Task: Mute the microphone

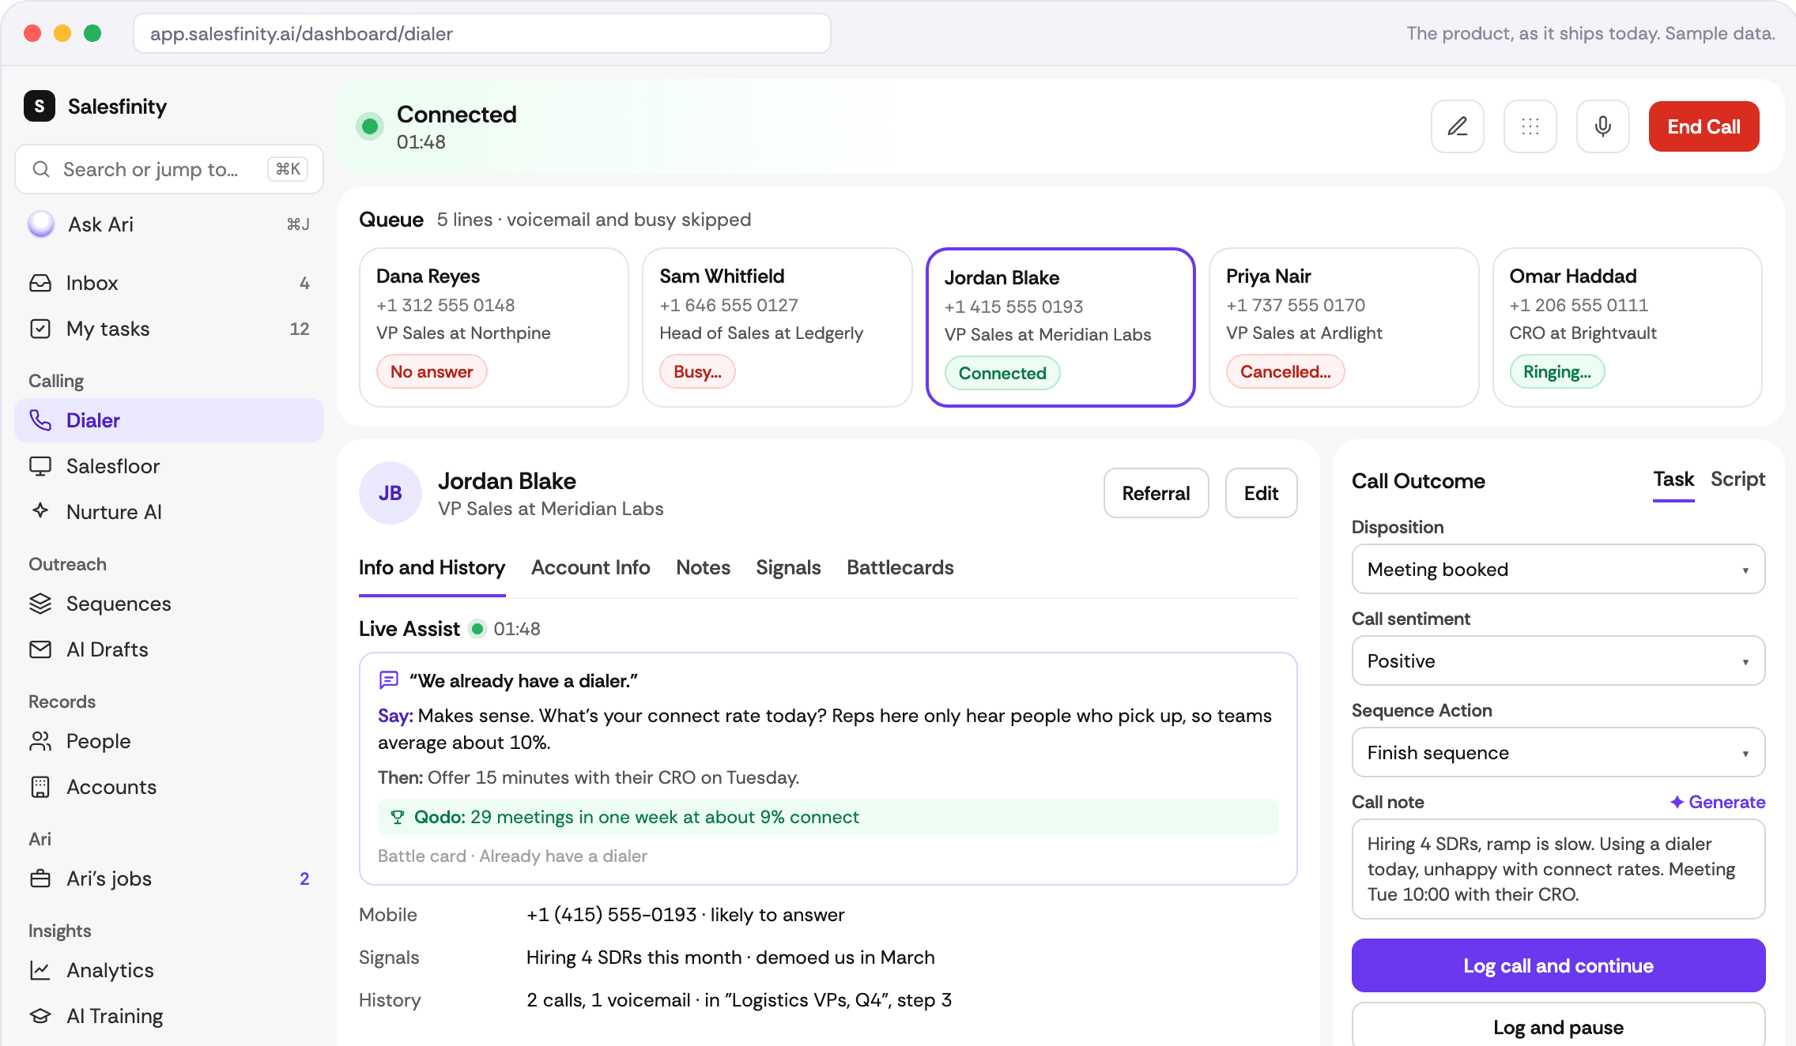Action: [x=1602, y=126]
